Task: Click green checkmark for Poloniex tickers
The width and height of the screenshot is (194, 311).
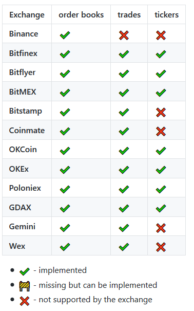Action: pos(161,189)
